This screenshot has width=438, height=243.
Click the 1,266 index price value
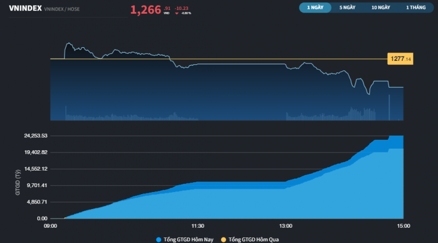coord(146,9)
